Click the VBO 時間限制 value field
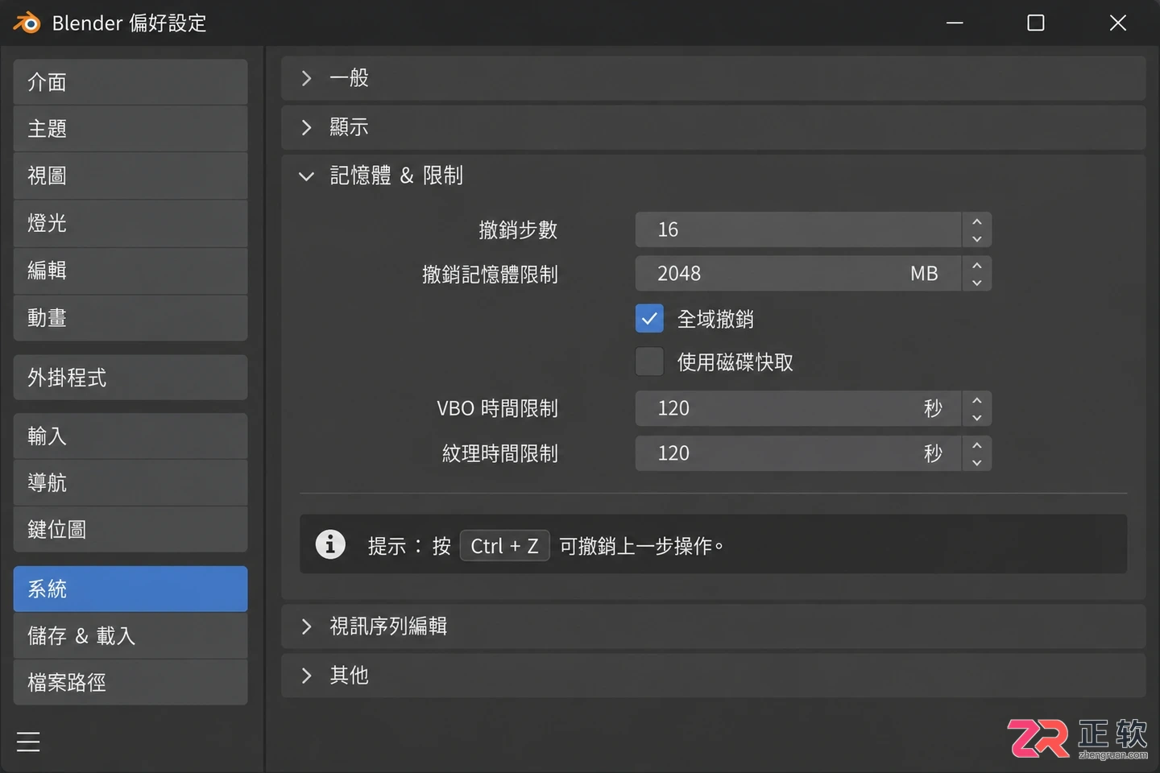This screenshot has height=773, width=1160. (x=798, y=408)
